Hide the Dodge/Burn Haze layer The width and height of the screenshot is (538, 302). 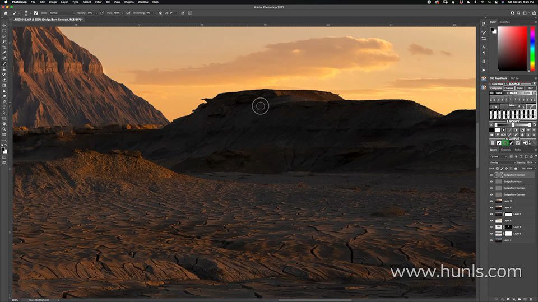point(491,182)
